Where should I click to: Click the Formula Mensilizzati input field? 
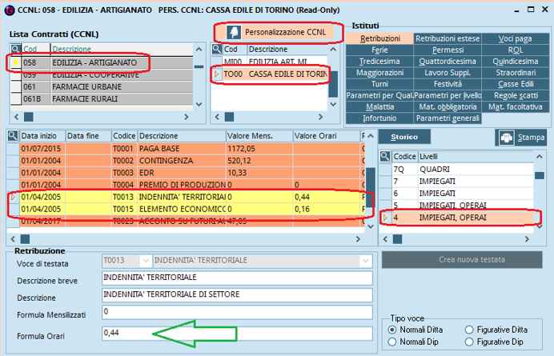point(237,312)
